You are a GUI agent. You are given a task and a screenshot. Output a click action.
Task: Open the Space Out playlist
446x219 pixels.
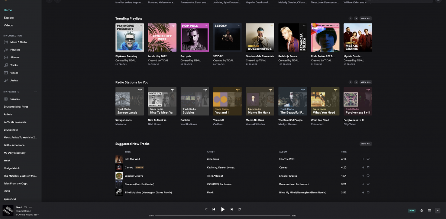click(10, 199)
